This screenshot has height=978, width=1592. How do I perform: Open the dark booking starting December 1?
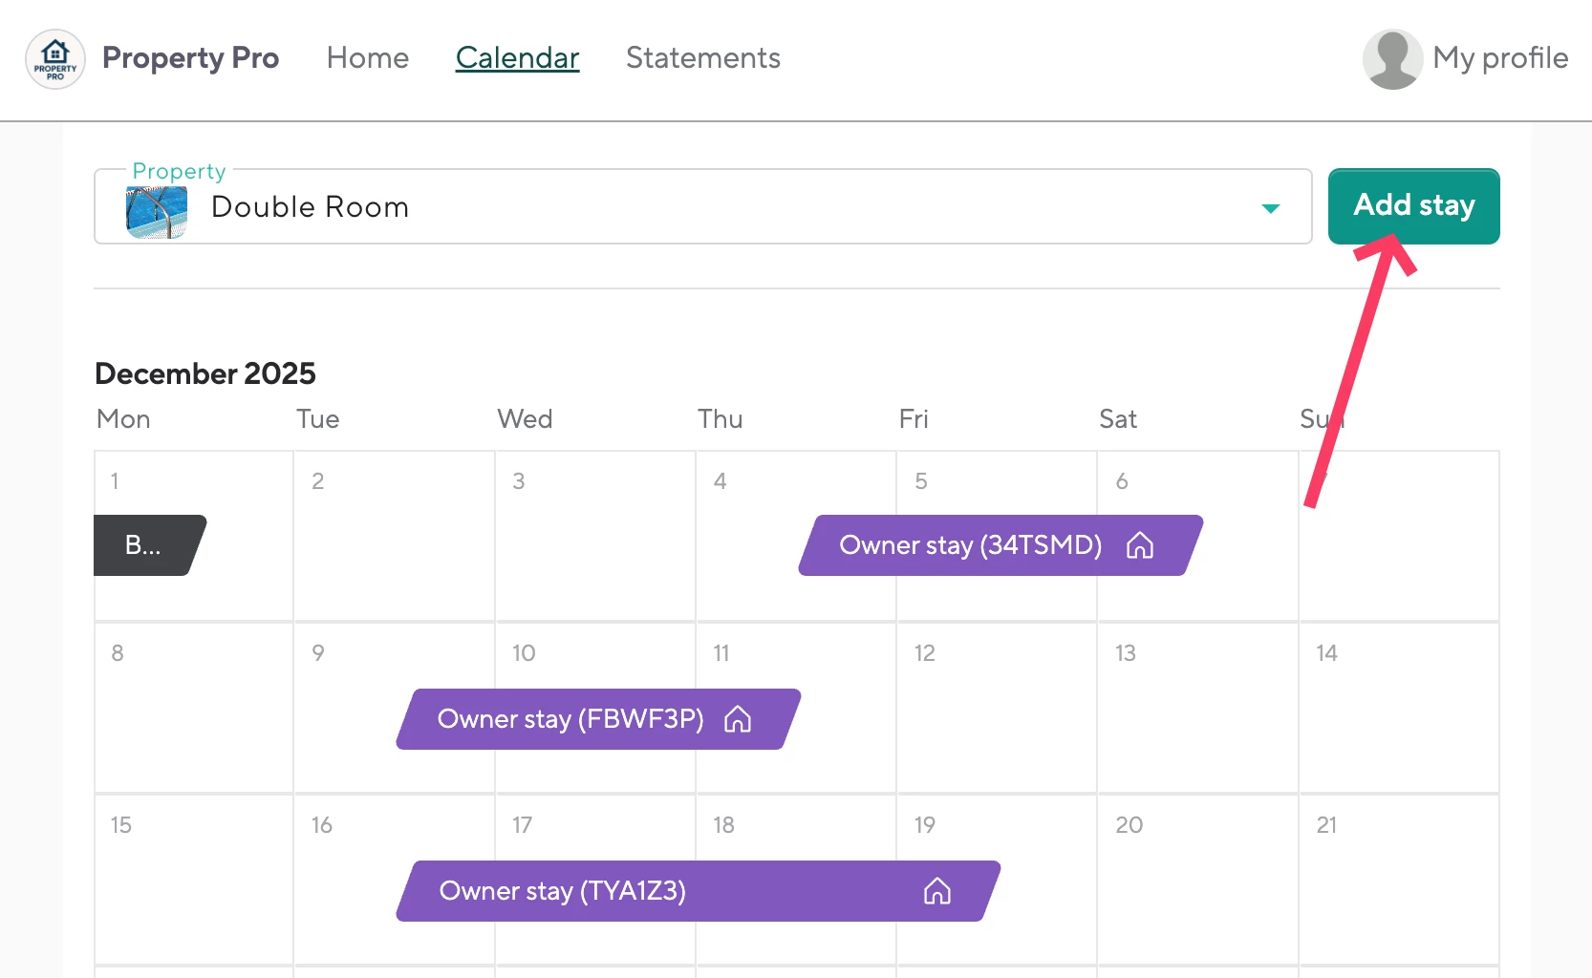point(150,545)
